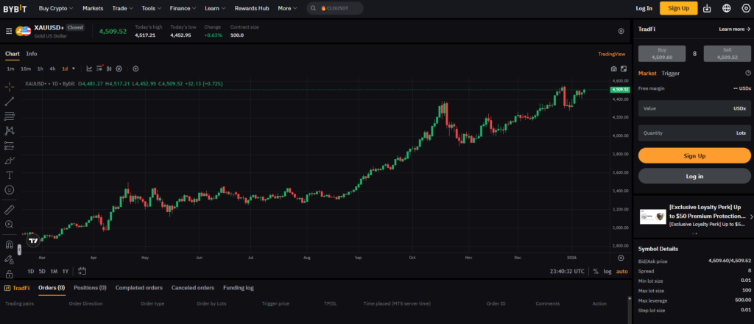Select the trend line drawing tool
Viewport: 754px width, 324px height.
[10, 101]
